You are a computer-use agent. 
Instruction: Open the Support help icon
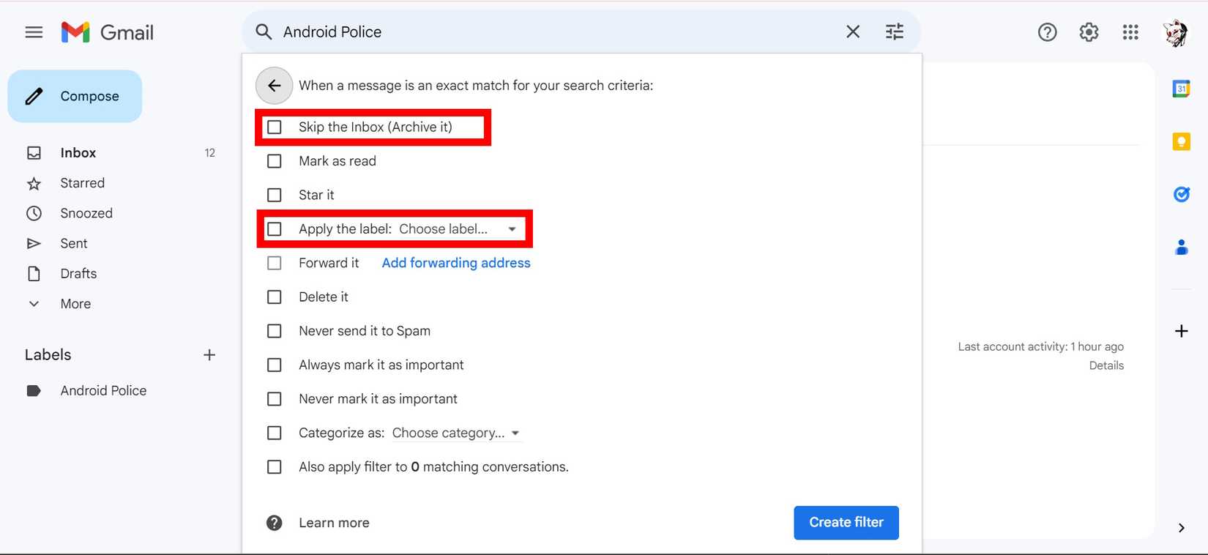1047,32
